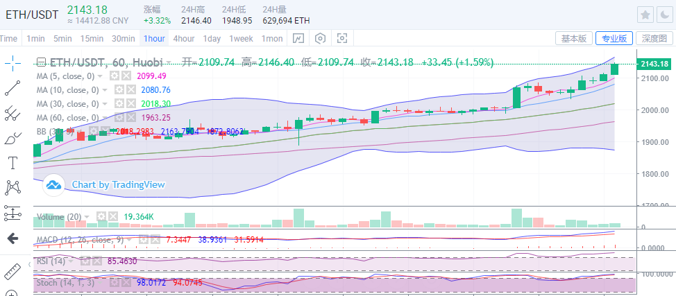Select the text annotation tool
676x296 pixels.
(12, 163)
